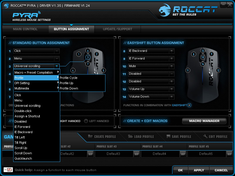Click the button 13 marker on EasyShift mouse
Viewport: 235px width, 176px height.
point(203,50)
